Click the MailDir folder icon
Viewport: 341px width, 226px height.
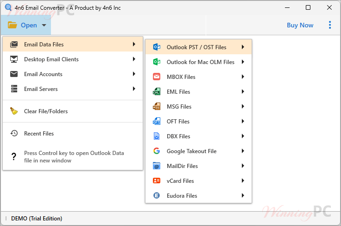point(157,166)
